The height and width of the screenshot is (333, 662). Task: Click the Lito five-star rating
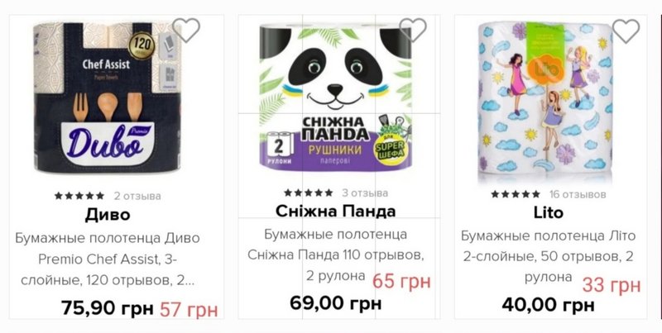click(516, 194)
